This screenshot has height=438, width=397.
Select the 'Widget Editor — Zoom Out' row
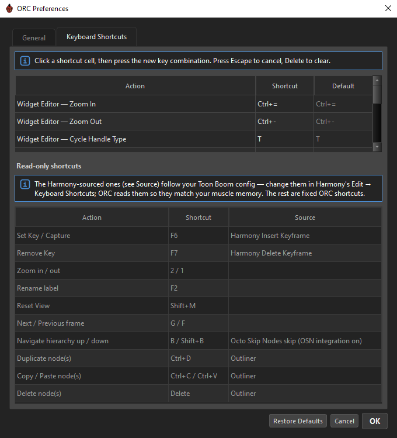pyautogui.click(x=194, y=122)
